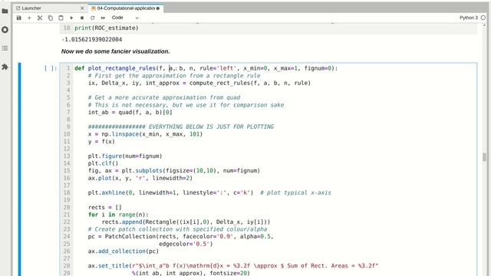Viewport: 491px width, 276px height.
Task: Click the Python 3 kernel name
Action: [x=469, y=18]
